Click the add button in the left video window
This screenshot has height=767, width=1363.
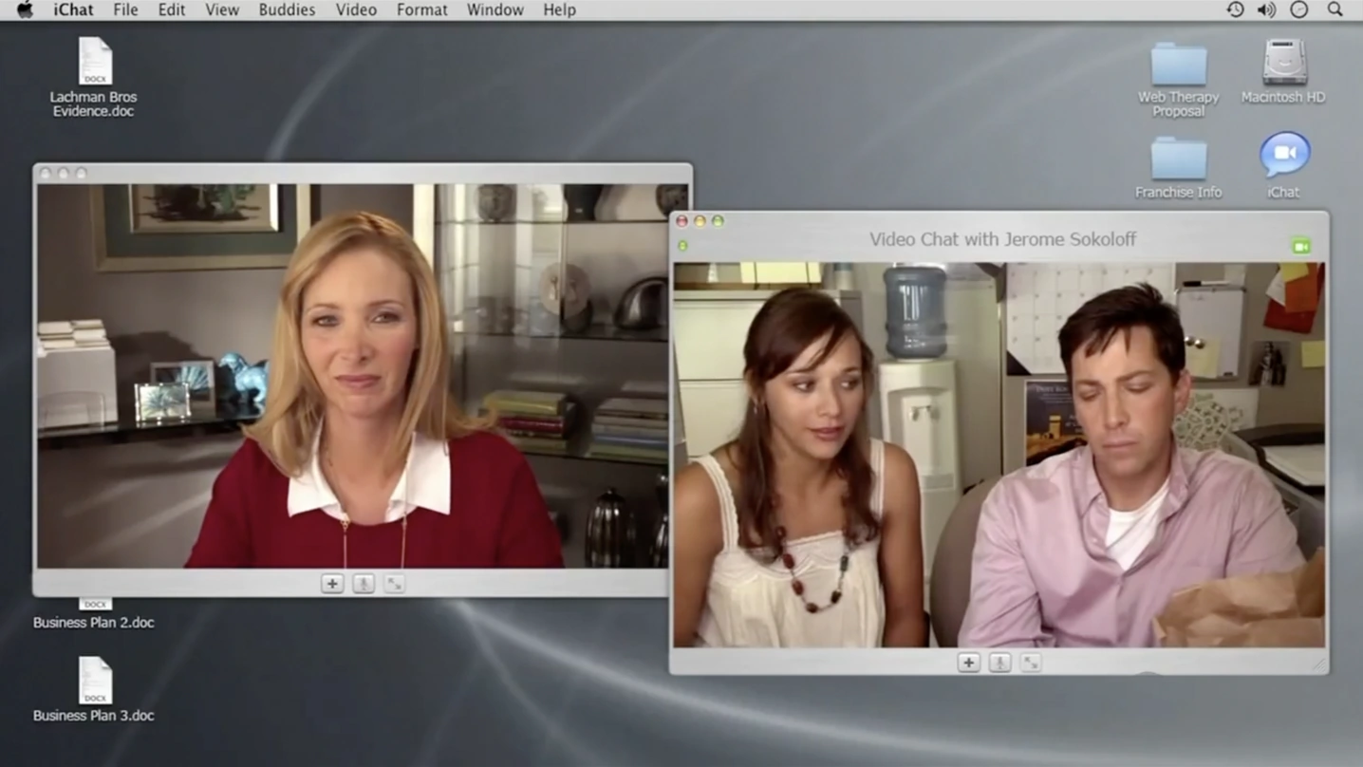point(332,584)
